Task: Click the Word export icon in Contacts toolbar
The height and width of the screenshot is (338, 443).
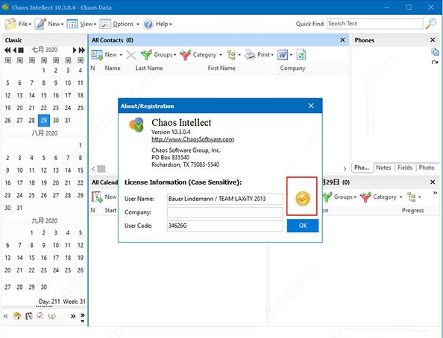Action: click(283, 55)
